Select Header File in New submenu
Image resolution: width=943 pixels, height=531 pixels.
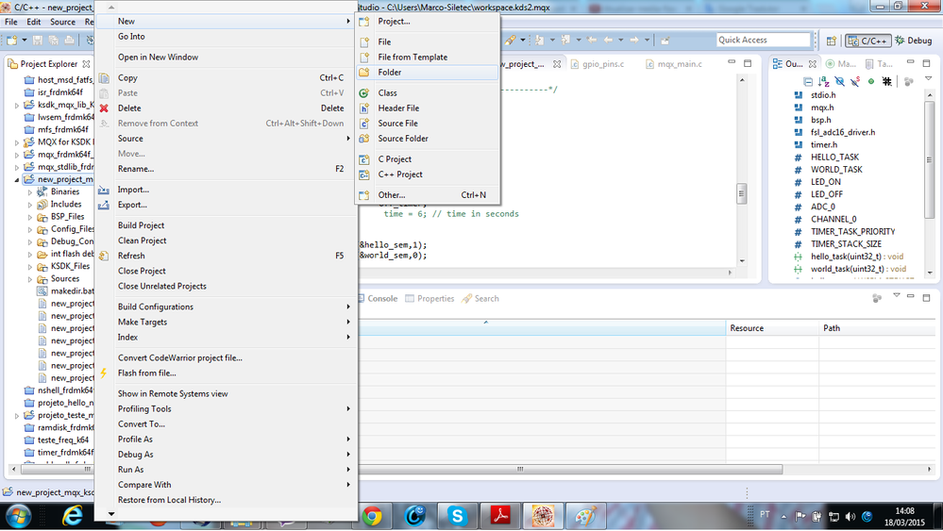coord(427,108)
